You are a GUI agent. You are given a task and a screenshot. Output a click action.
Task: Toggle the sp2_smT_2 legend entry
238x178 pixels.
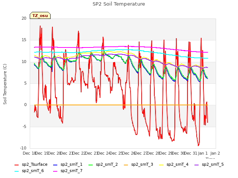click(x=103, y=165)
